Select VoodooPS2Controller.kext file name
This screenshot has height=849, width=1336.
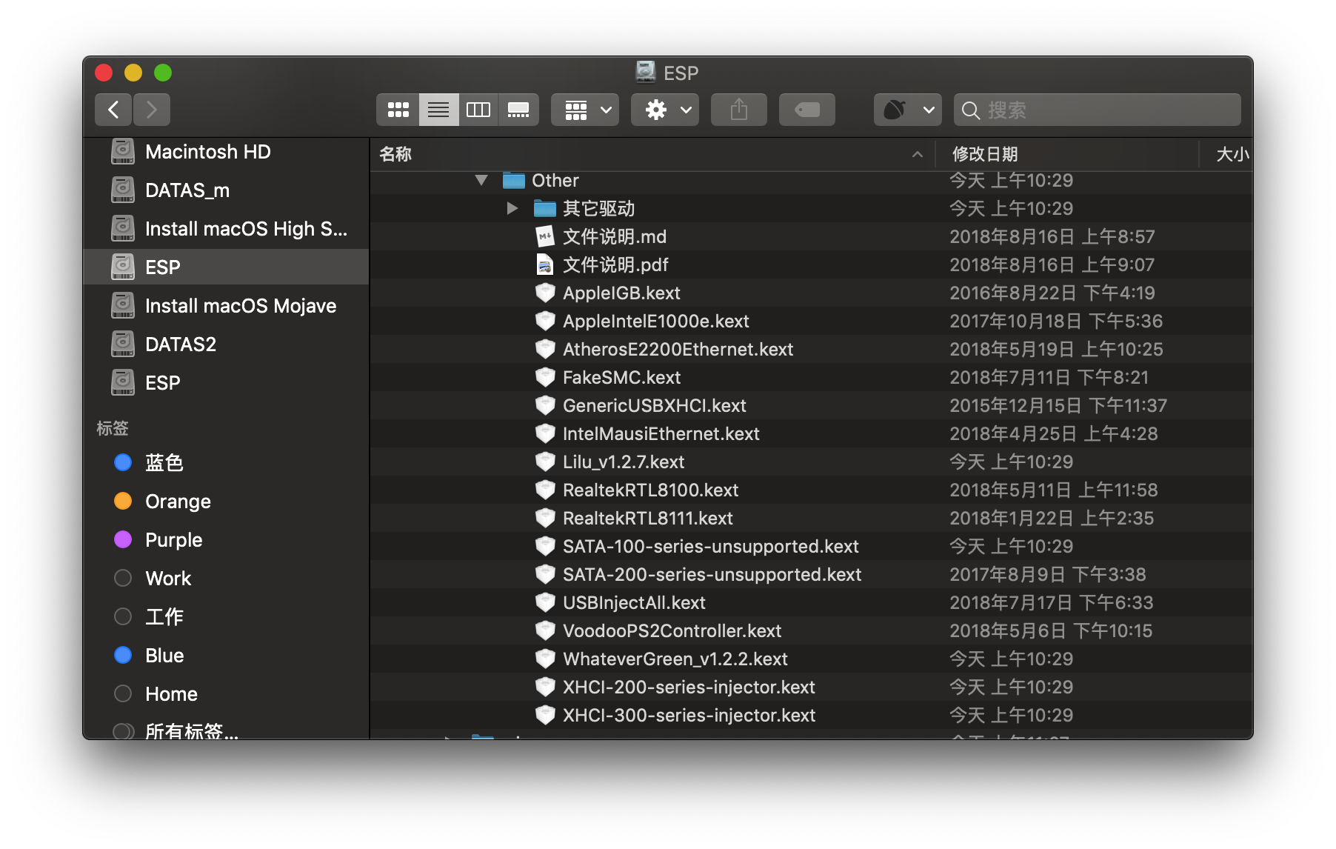672,630
